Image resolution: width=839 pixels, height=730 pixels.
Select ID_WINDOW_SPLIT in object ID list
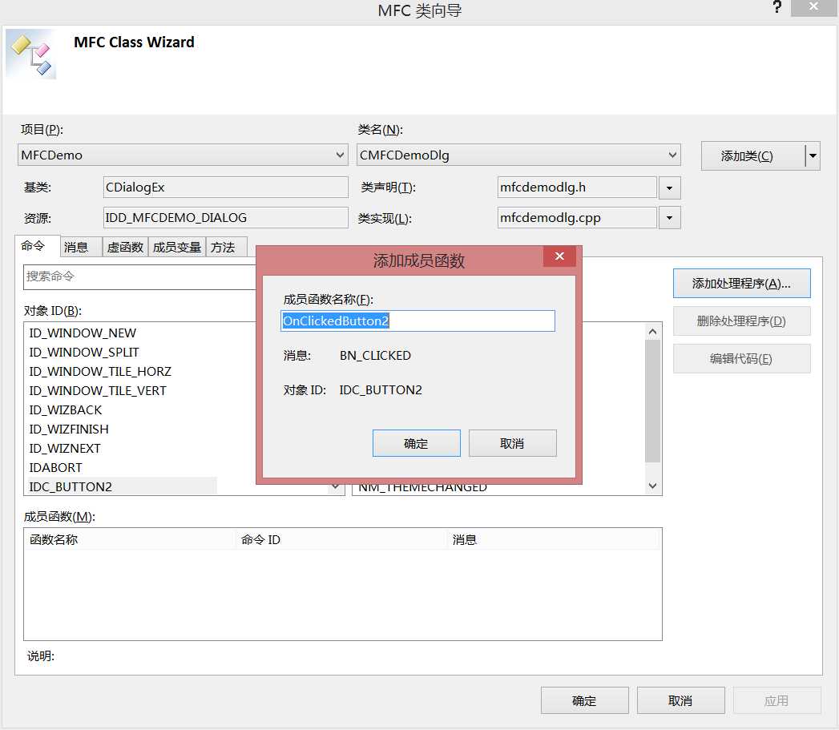click(84, 352)
